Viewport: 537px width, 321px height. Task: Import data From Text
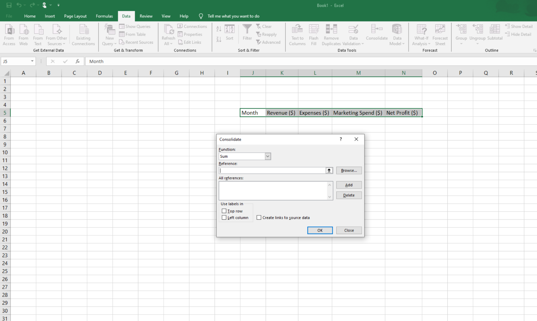coord(38,35)
